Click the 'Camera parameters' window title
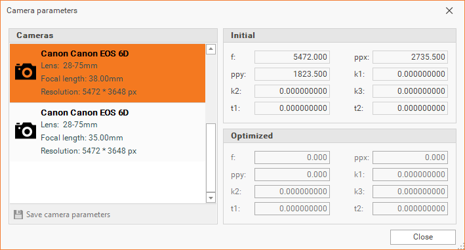Viewport: 465px width, 250px height. click(x=42, y=10)
